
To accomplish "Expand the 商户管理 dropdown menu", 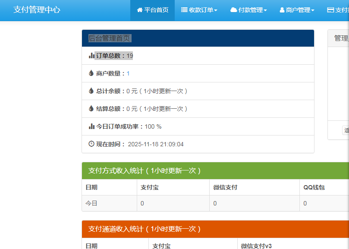I will click(x=297, y=10).
